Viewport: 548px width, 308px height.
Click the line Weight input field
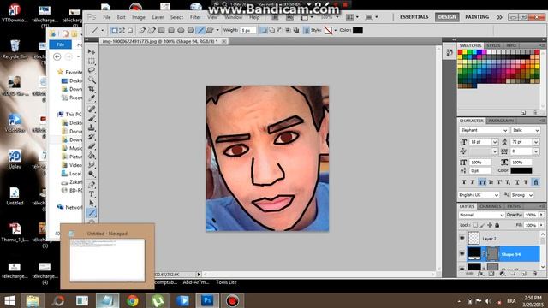(x=247, y=31)
